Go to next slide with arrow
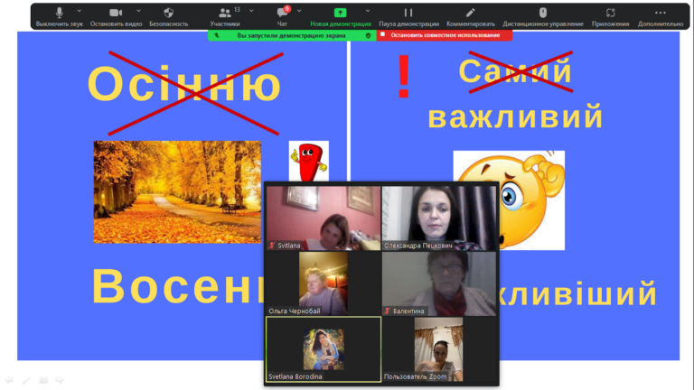The height and width of the screenshot is (390, 694). (x=60, y=380)
